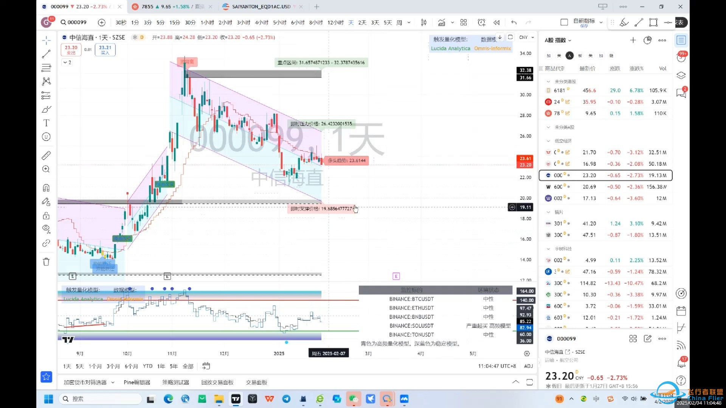Image resolution: width=726 pixels, height=408 pixels.
Task: Toggle magnet mode for drawings
Action: [46, 188]
